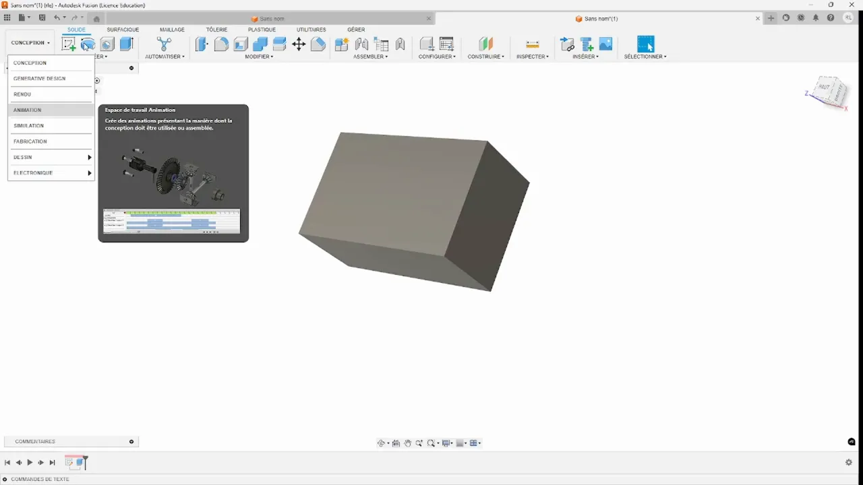This screenshot has width=863, height=485.
Task: Select the Offset Face tool icon
Action: click(280, 44)
